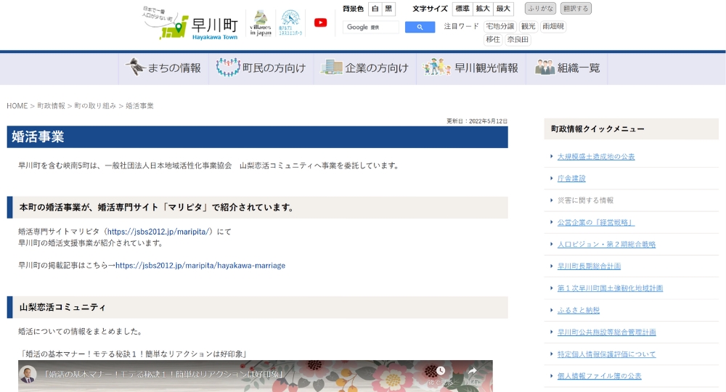Open the jsbs2012.jp/maripita/ link

[159, 232]
